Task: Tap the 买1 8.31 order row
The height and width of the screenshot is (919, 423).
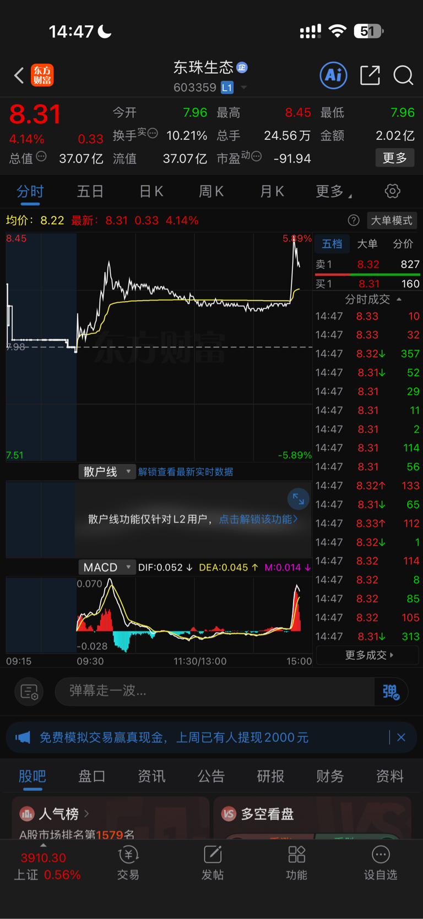Action: [x=367, y=284]
